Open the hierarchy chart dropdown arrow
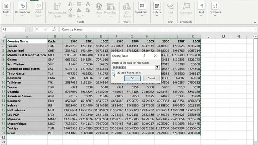258x145 pixels. click(x=83, y=4)
